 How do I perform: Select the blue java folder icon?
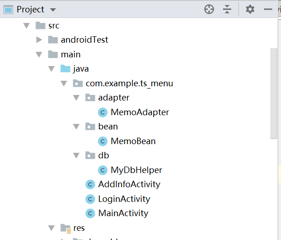(65, 68)
